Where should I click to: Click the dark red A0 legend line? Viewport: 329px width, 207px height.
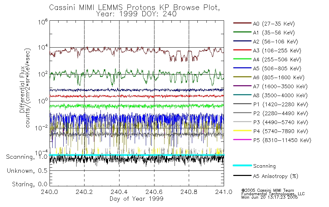pyautogui.click(x=242, y=23)
